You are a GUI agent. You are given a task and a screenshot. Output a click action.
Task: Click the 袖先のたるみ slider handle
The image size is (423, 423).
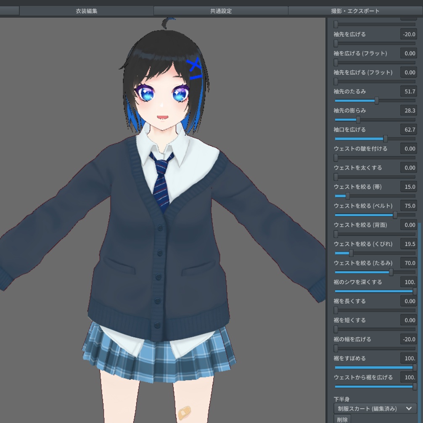point(378,101)
